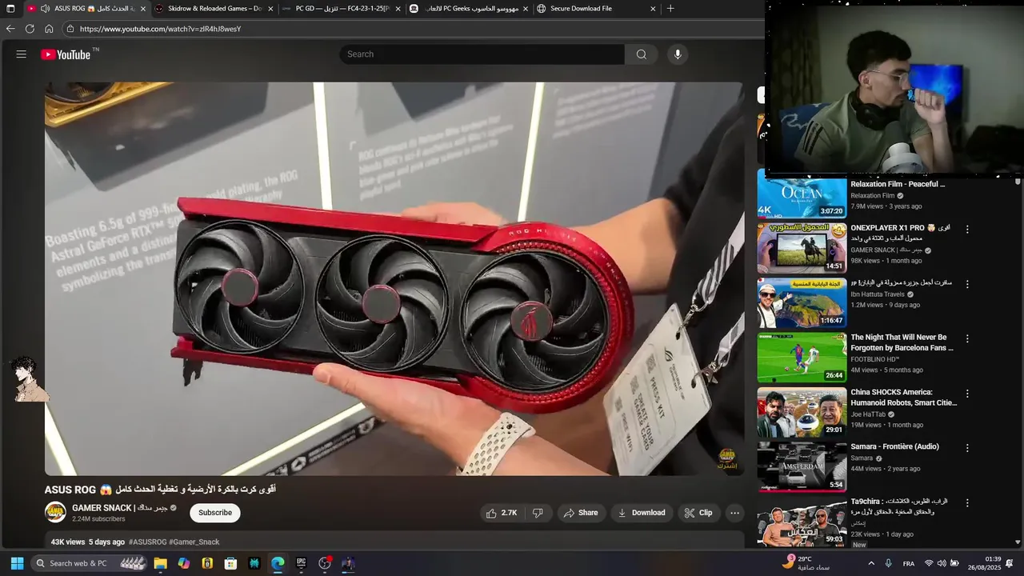Open Microsoft Store from taskbar
This screenshot has height=576, width=1024.
click(230, 563)
